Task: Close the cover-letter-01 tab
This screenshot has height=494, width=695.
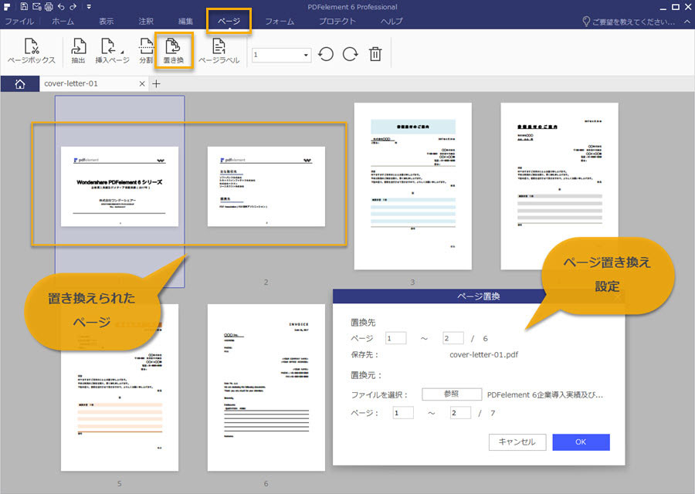Action: pos(142,83)
